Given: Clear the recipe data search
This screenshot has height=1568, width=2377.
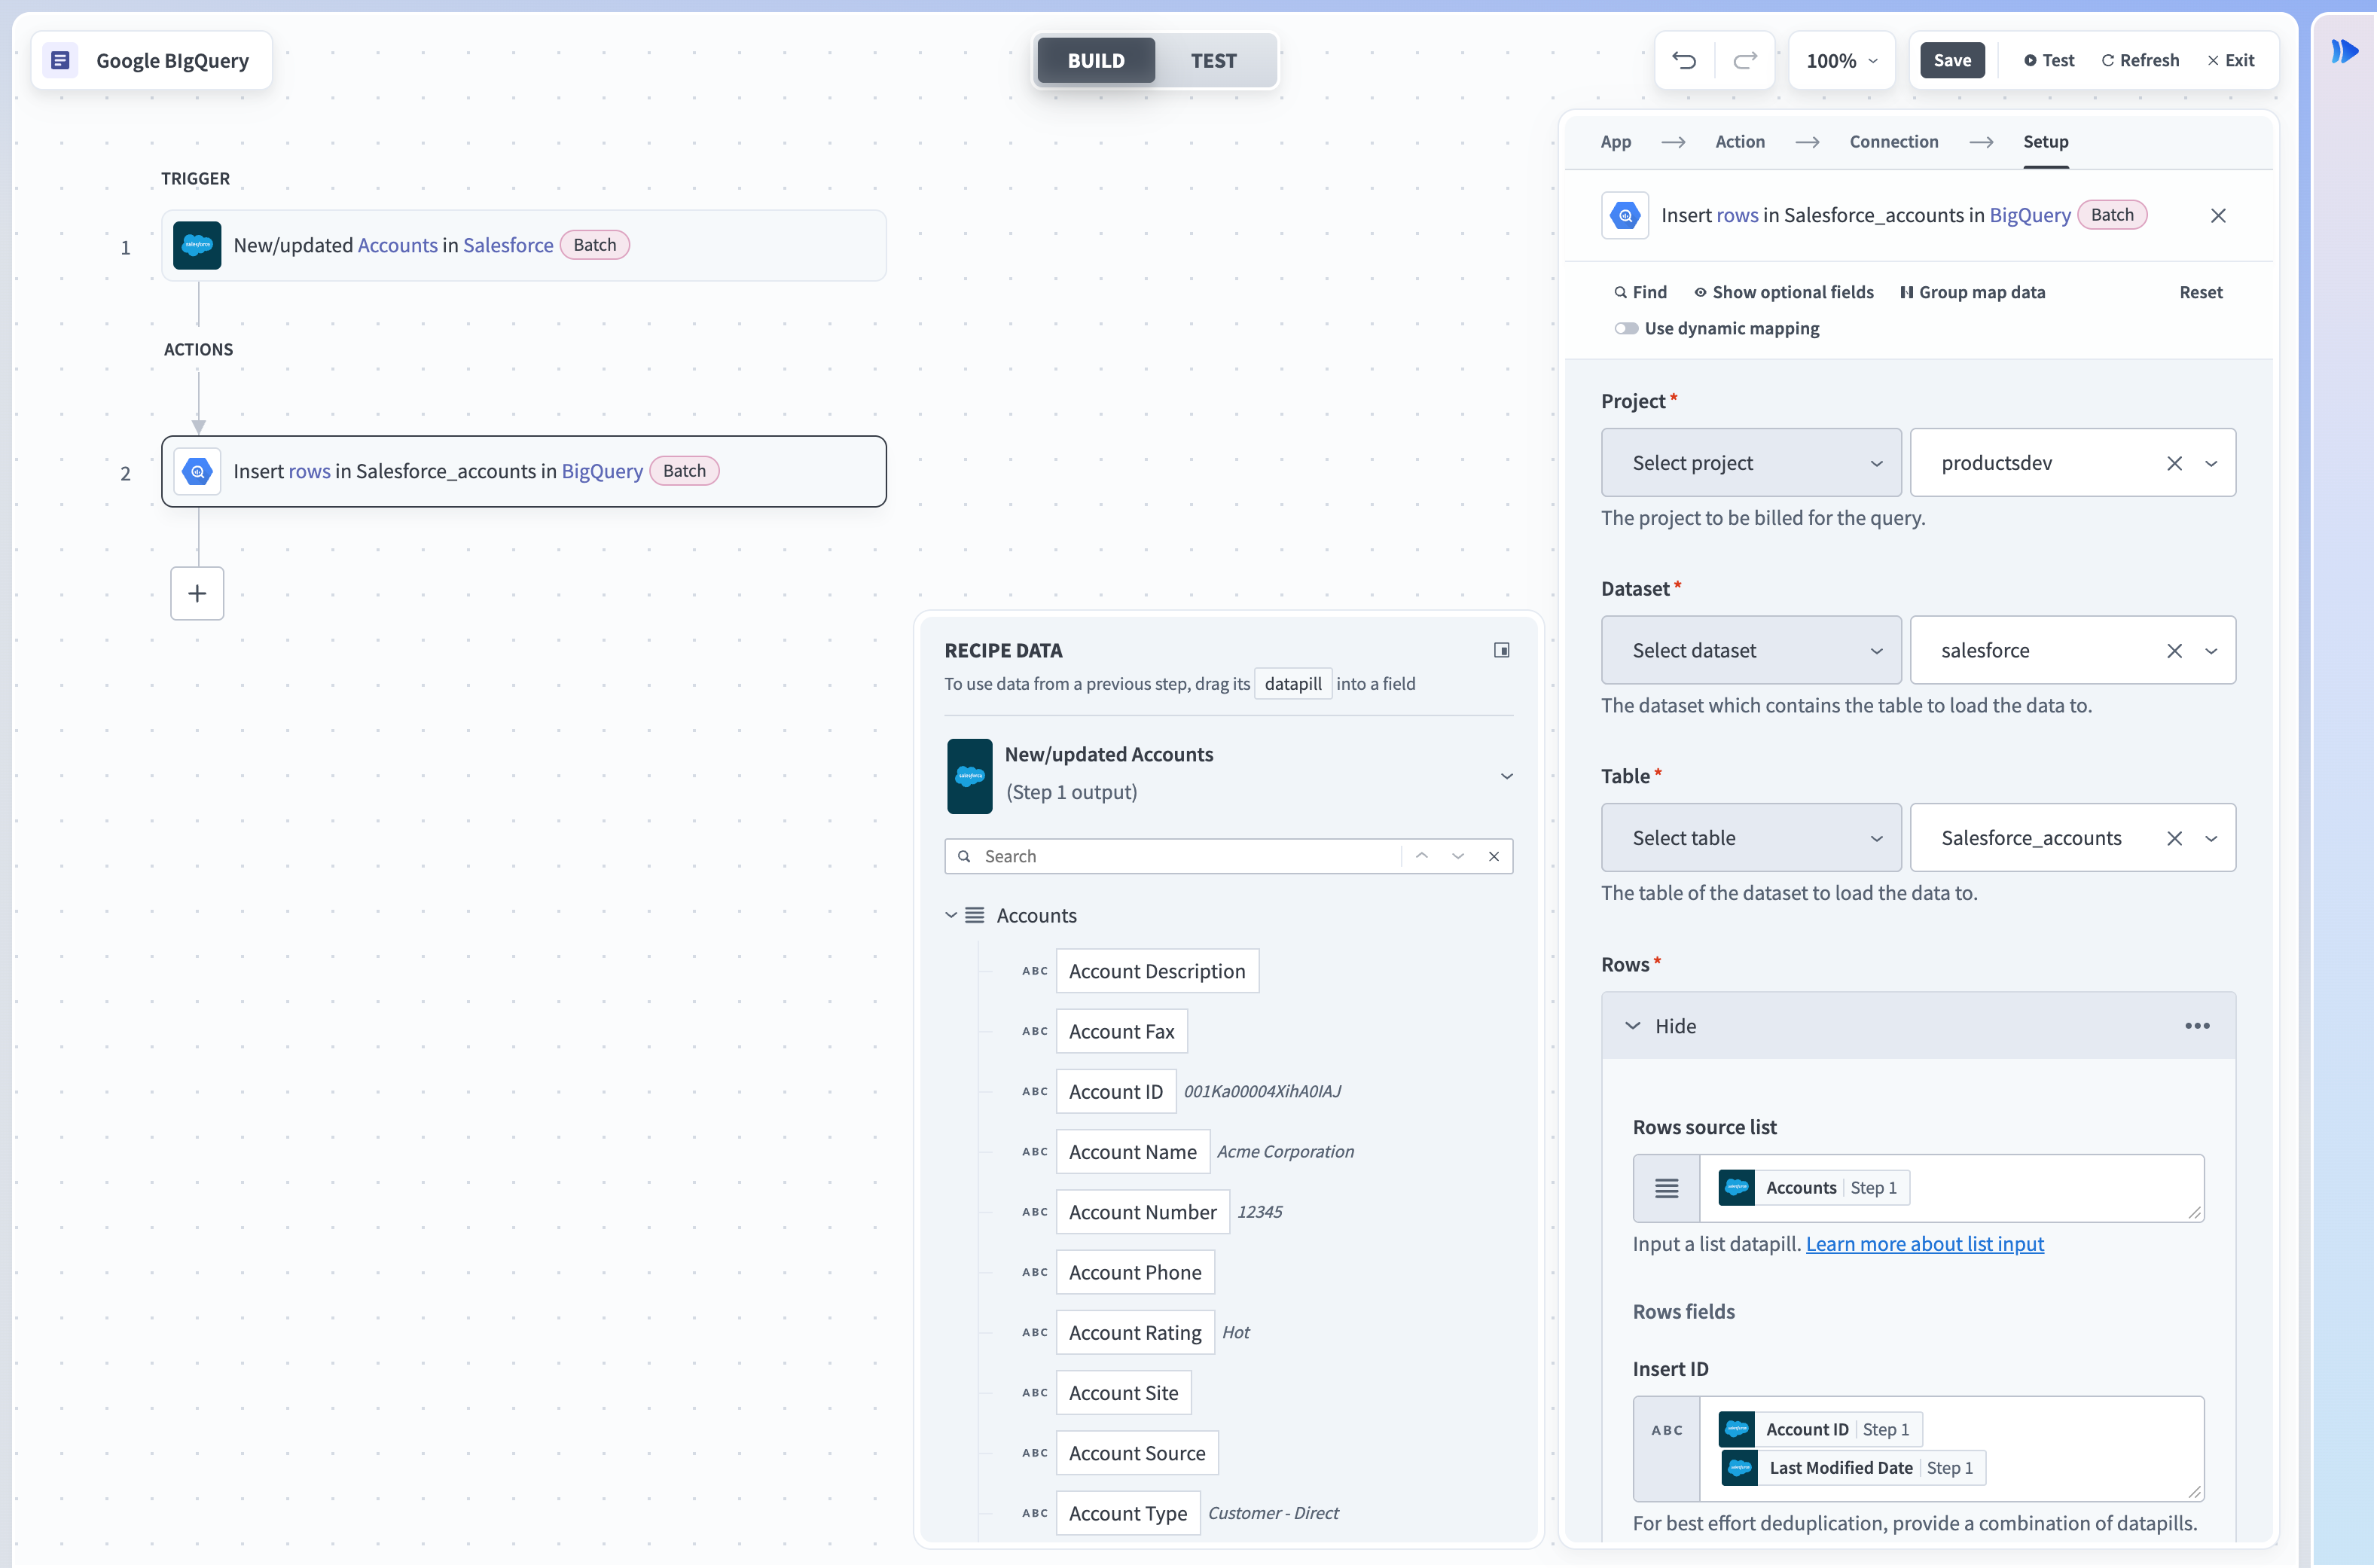Looking at the screenshot, I should click(x=1494, y=856).
